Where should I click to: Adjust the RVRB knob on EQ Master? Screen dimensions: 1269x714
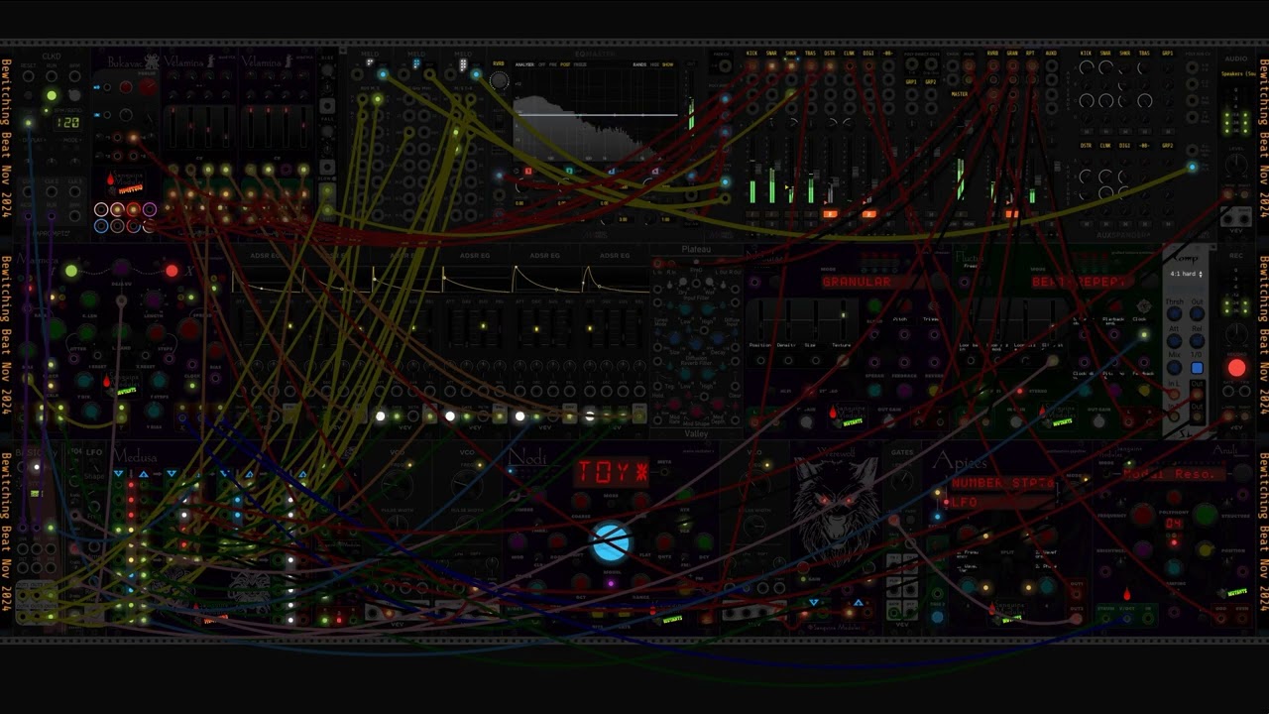click(499, 81)
